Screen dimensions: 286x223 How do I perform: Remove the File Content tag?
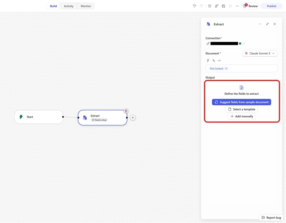226,69
